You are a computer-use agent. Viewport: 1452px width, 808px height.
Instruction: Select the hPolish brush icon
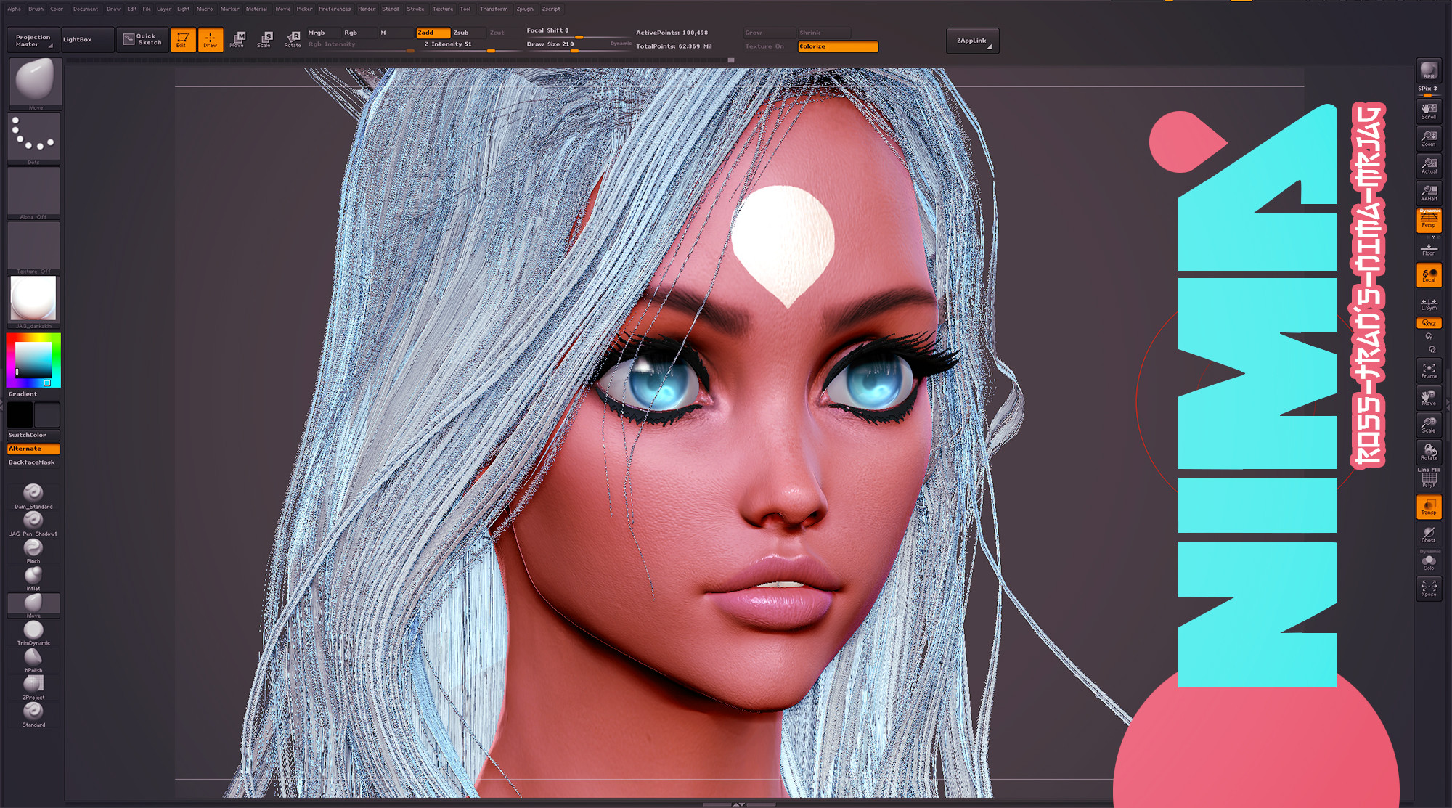(33, 658)
